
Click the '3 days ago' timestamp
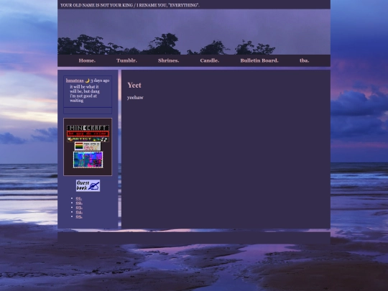[100, 80]
